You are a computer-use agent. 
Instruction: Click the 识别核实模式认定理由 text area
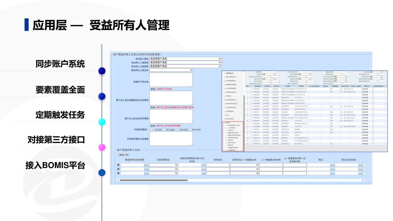171,139
